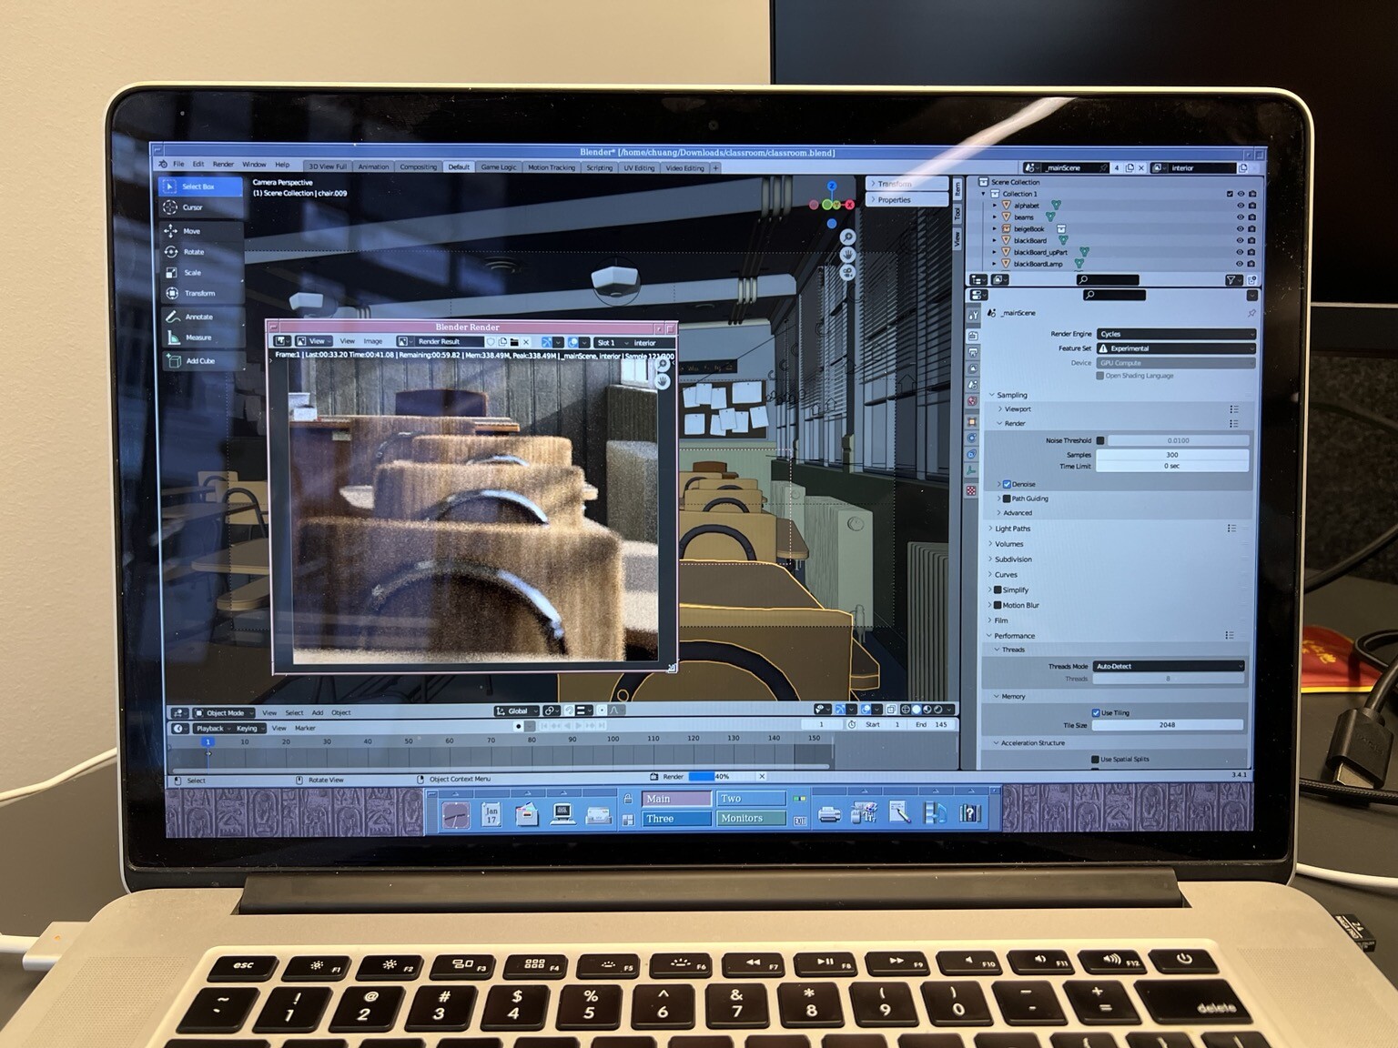The width and height of the screenshot is (1398, 1048).
Task: Open the Scene properties tab icon
Action: 973,385
